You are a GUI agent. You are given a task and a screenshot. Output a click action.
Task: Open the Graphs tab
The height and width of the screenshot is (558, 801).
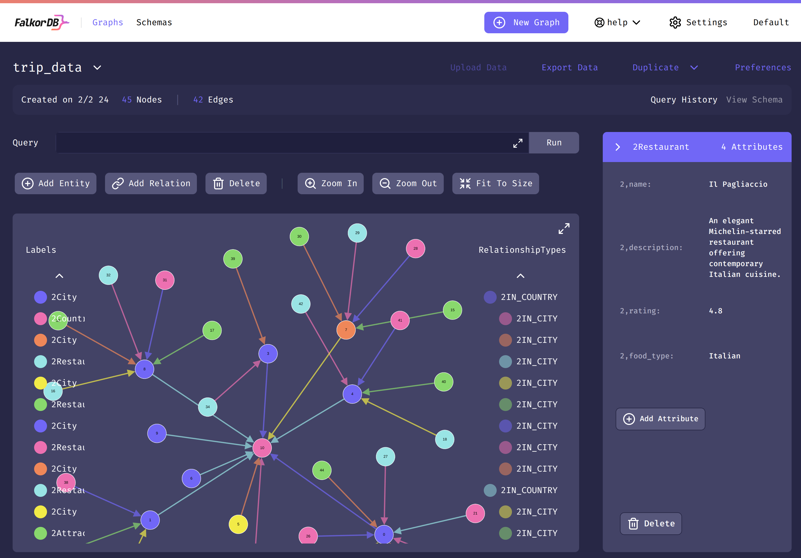(107, 22)
